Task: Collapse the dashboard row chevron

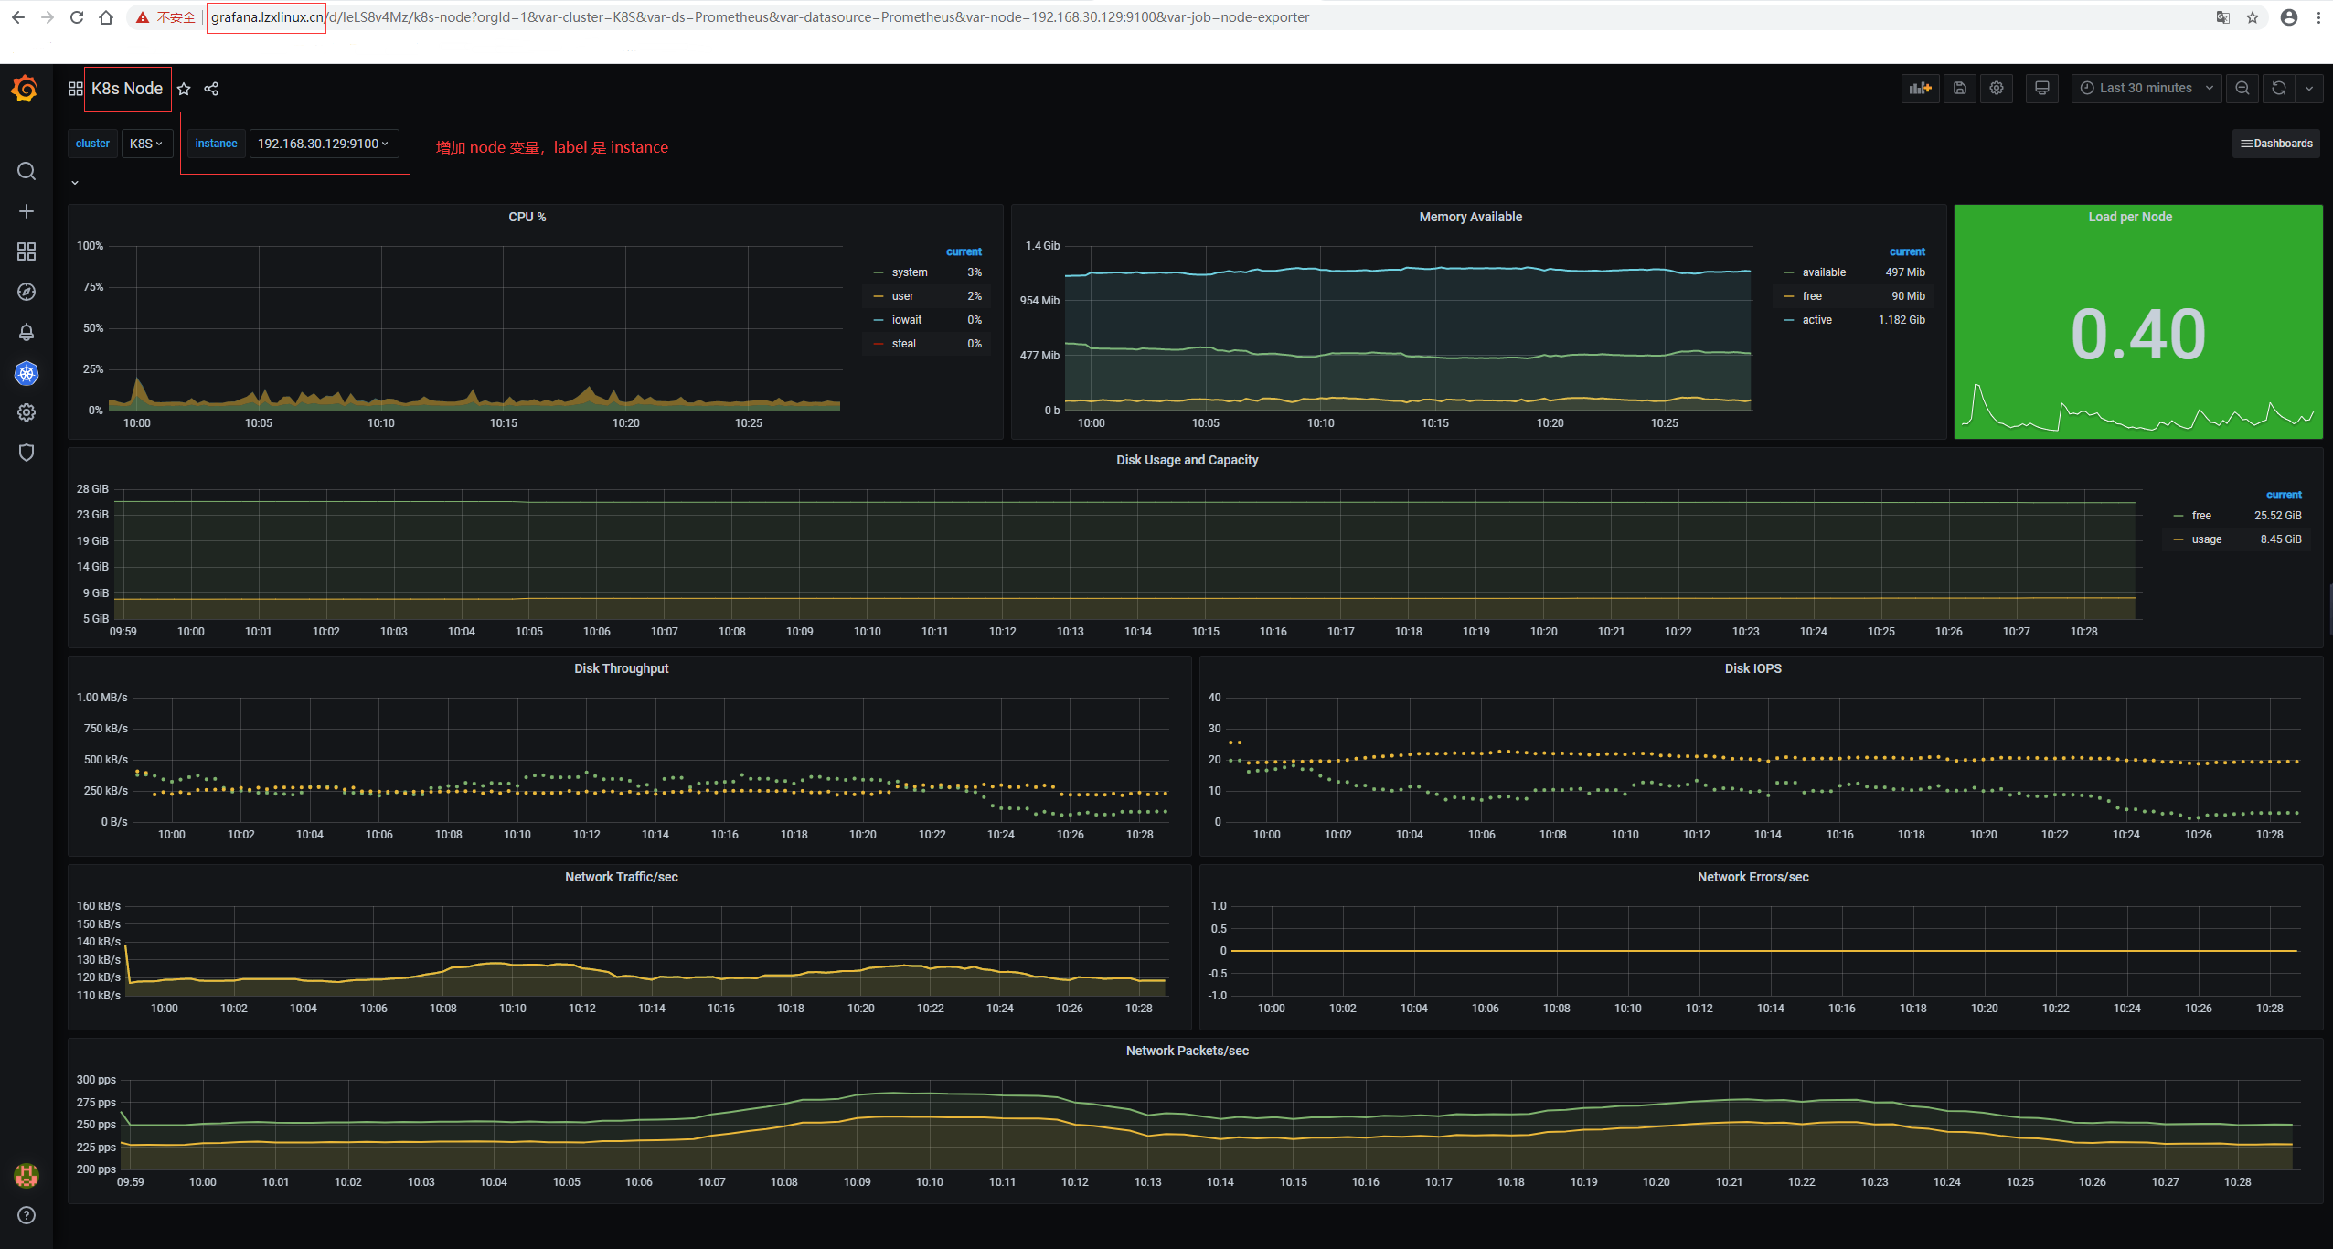Action: point(75,183)
